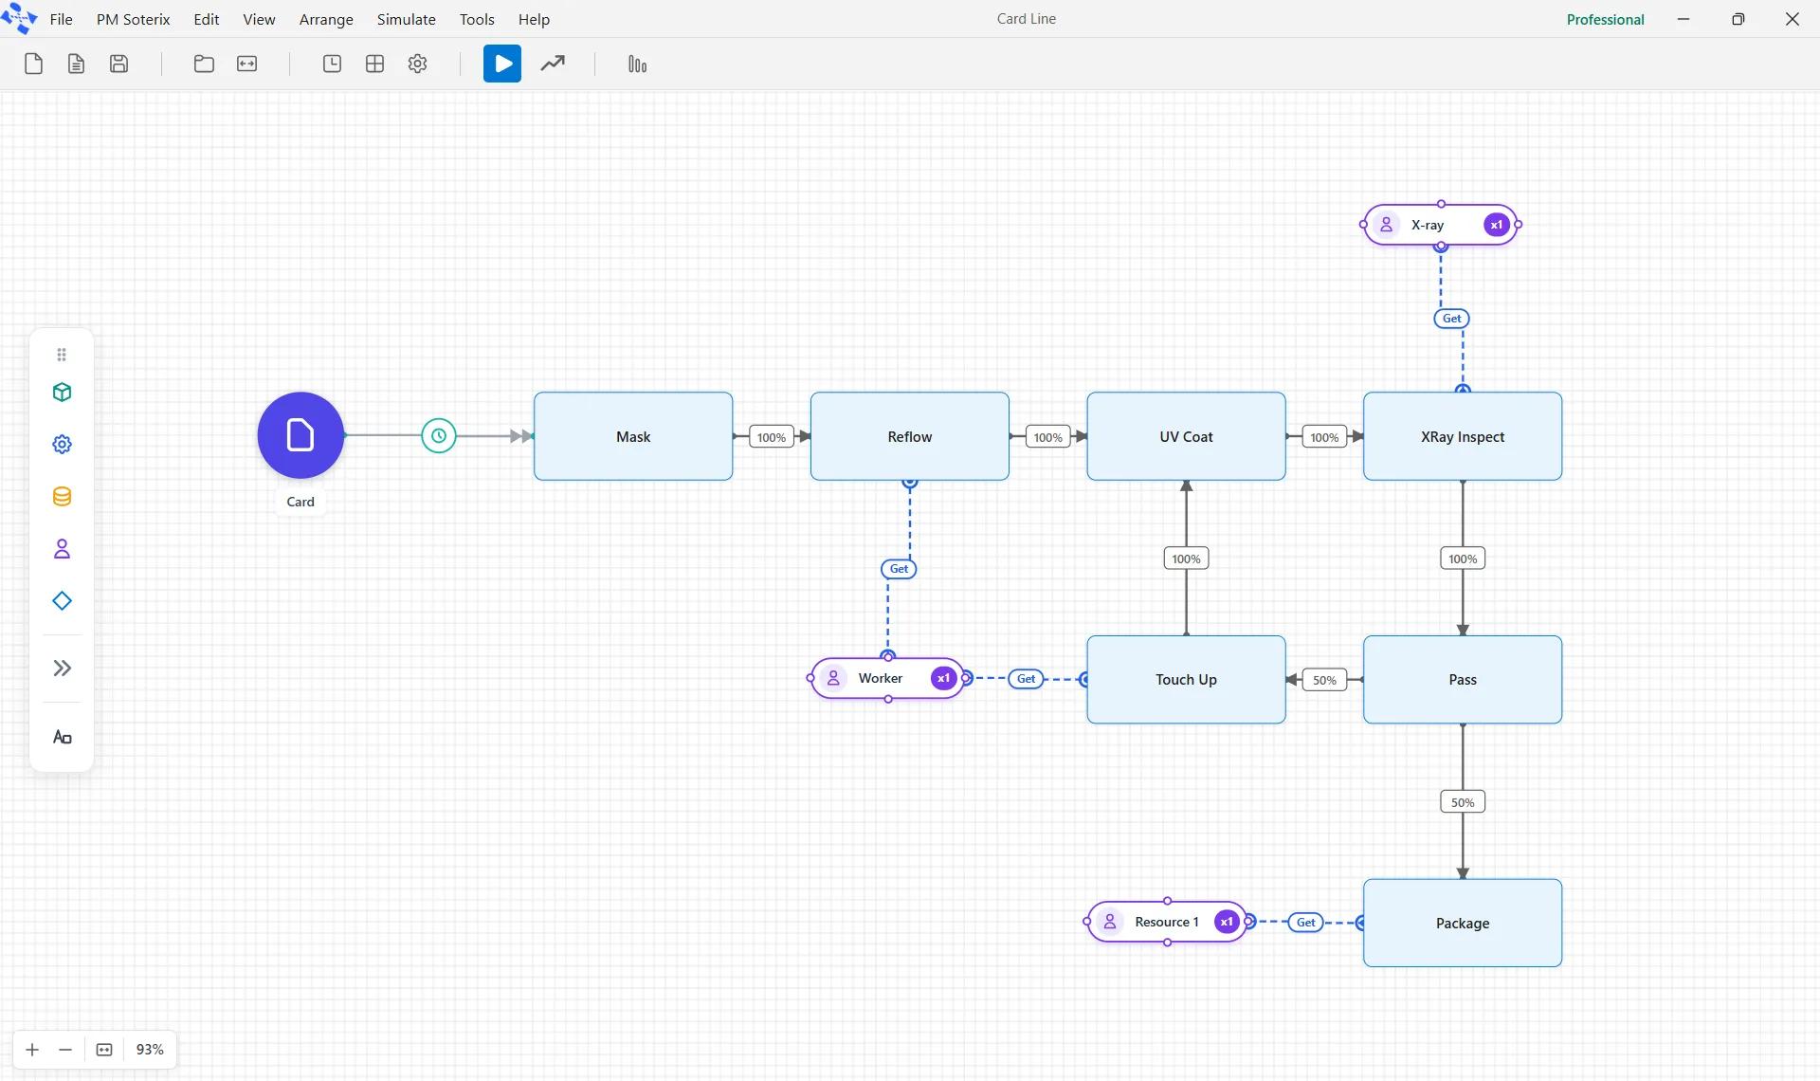Open the Simulate menu
The height and width of the screenshot is (1081, 1820).
406,19
